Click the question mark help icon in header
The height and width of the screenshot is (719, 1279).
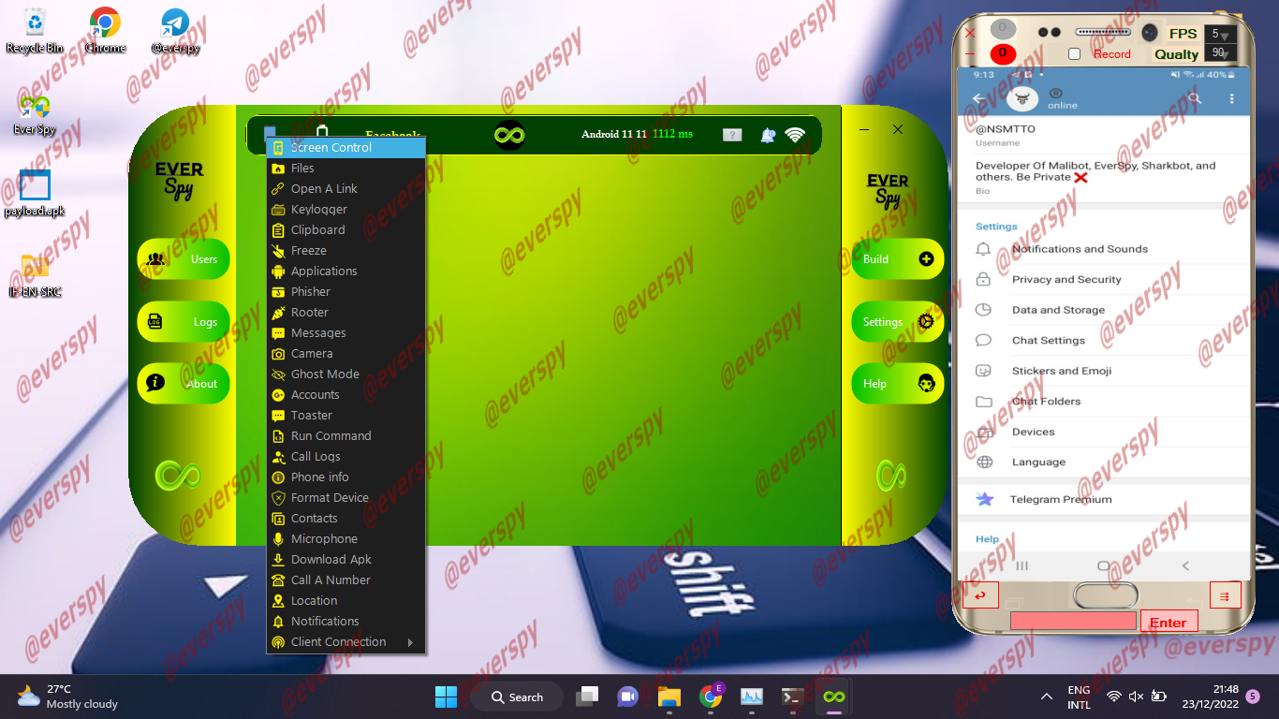tap(732, 135)
